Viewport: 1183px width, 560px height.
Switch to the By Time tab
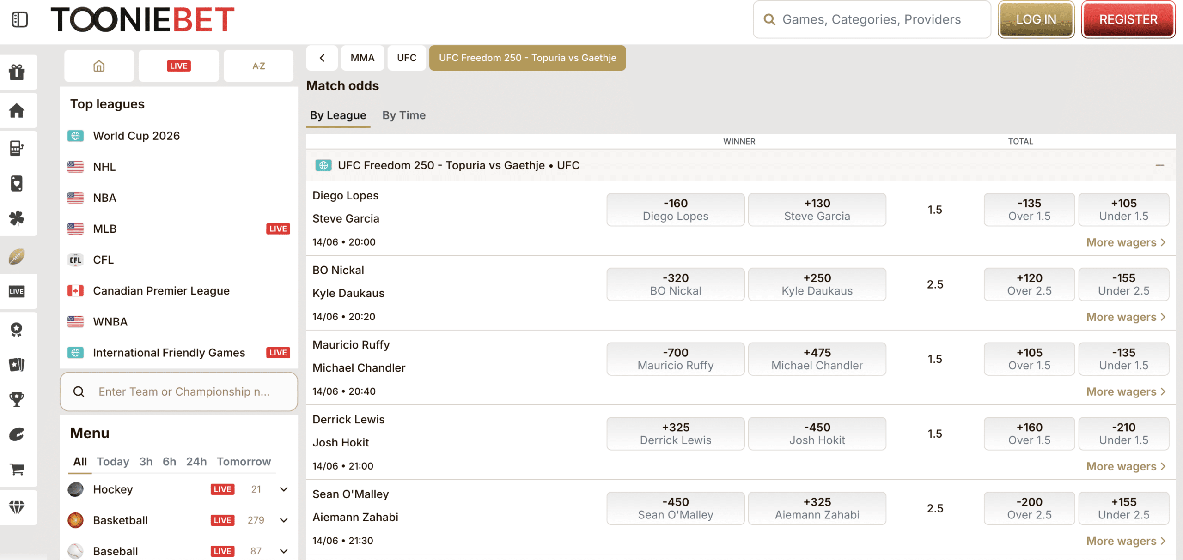404,115
